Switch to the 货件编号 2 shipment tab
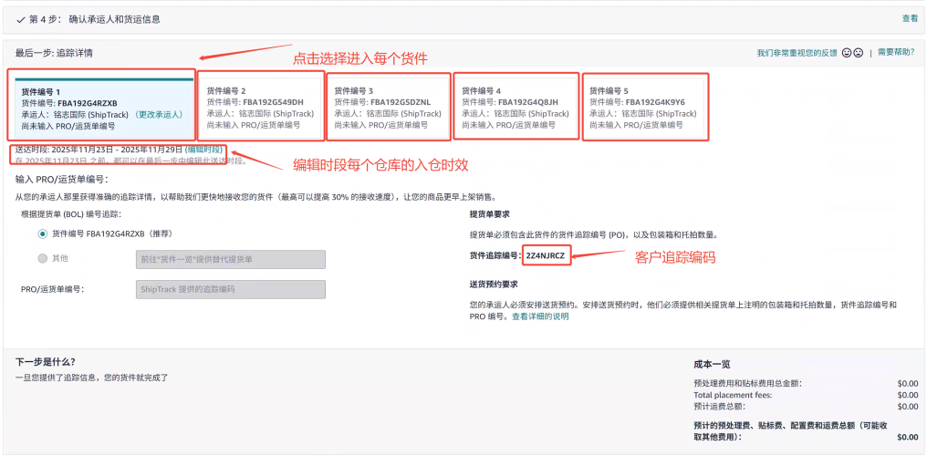This screenshot has width=927, height=456. click(x=261, y=107)
